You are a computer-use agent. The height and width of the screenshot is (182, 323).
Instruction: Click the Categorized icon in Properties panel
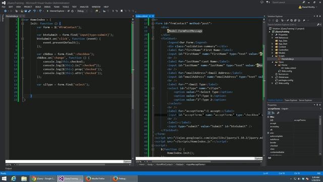(x=269, y=113)
